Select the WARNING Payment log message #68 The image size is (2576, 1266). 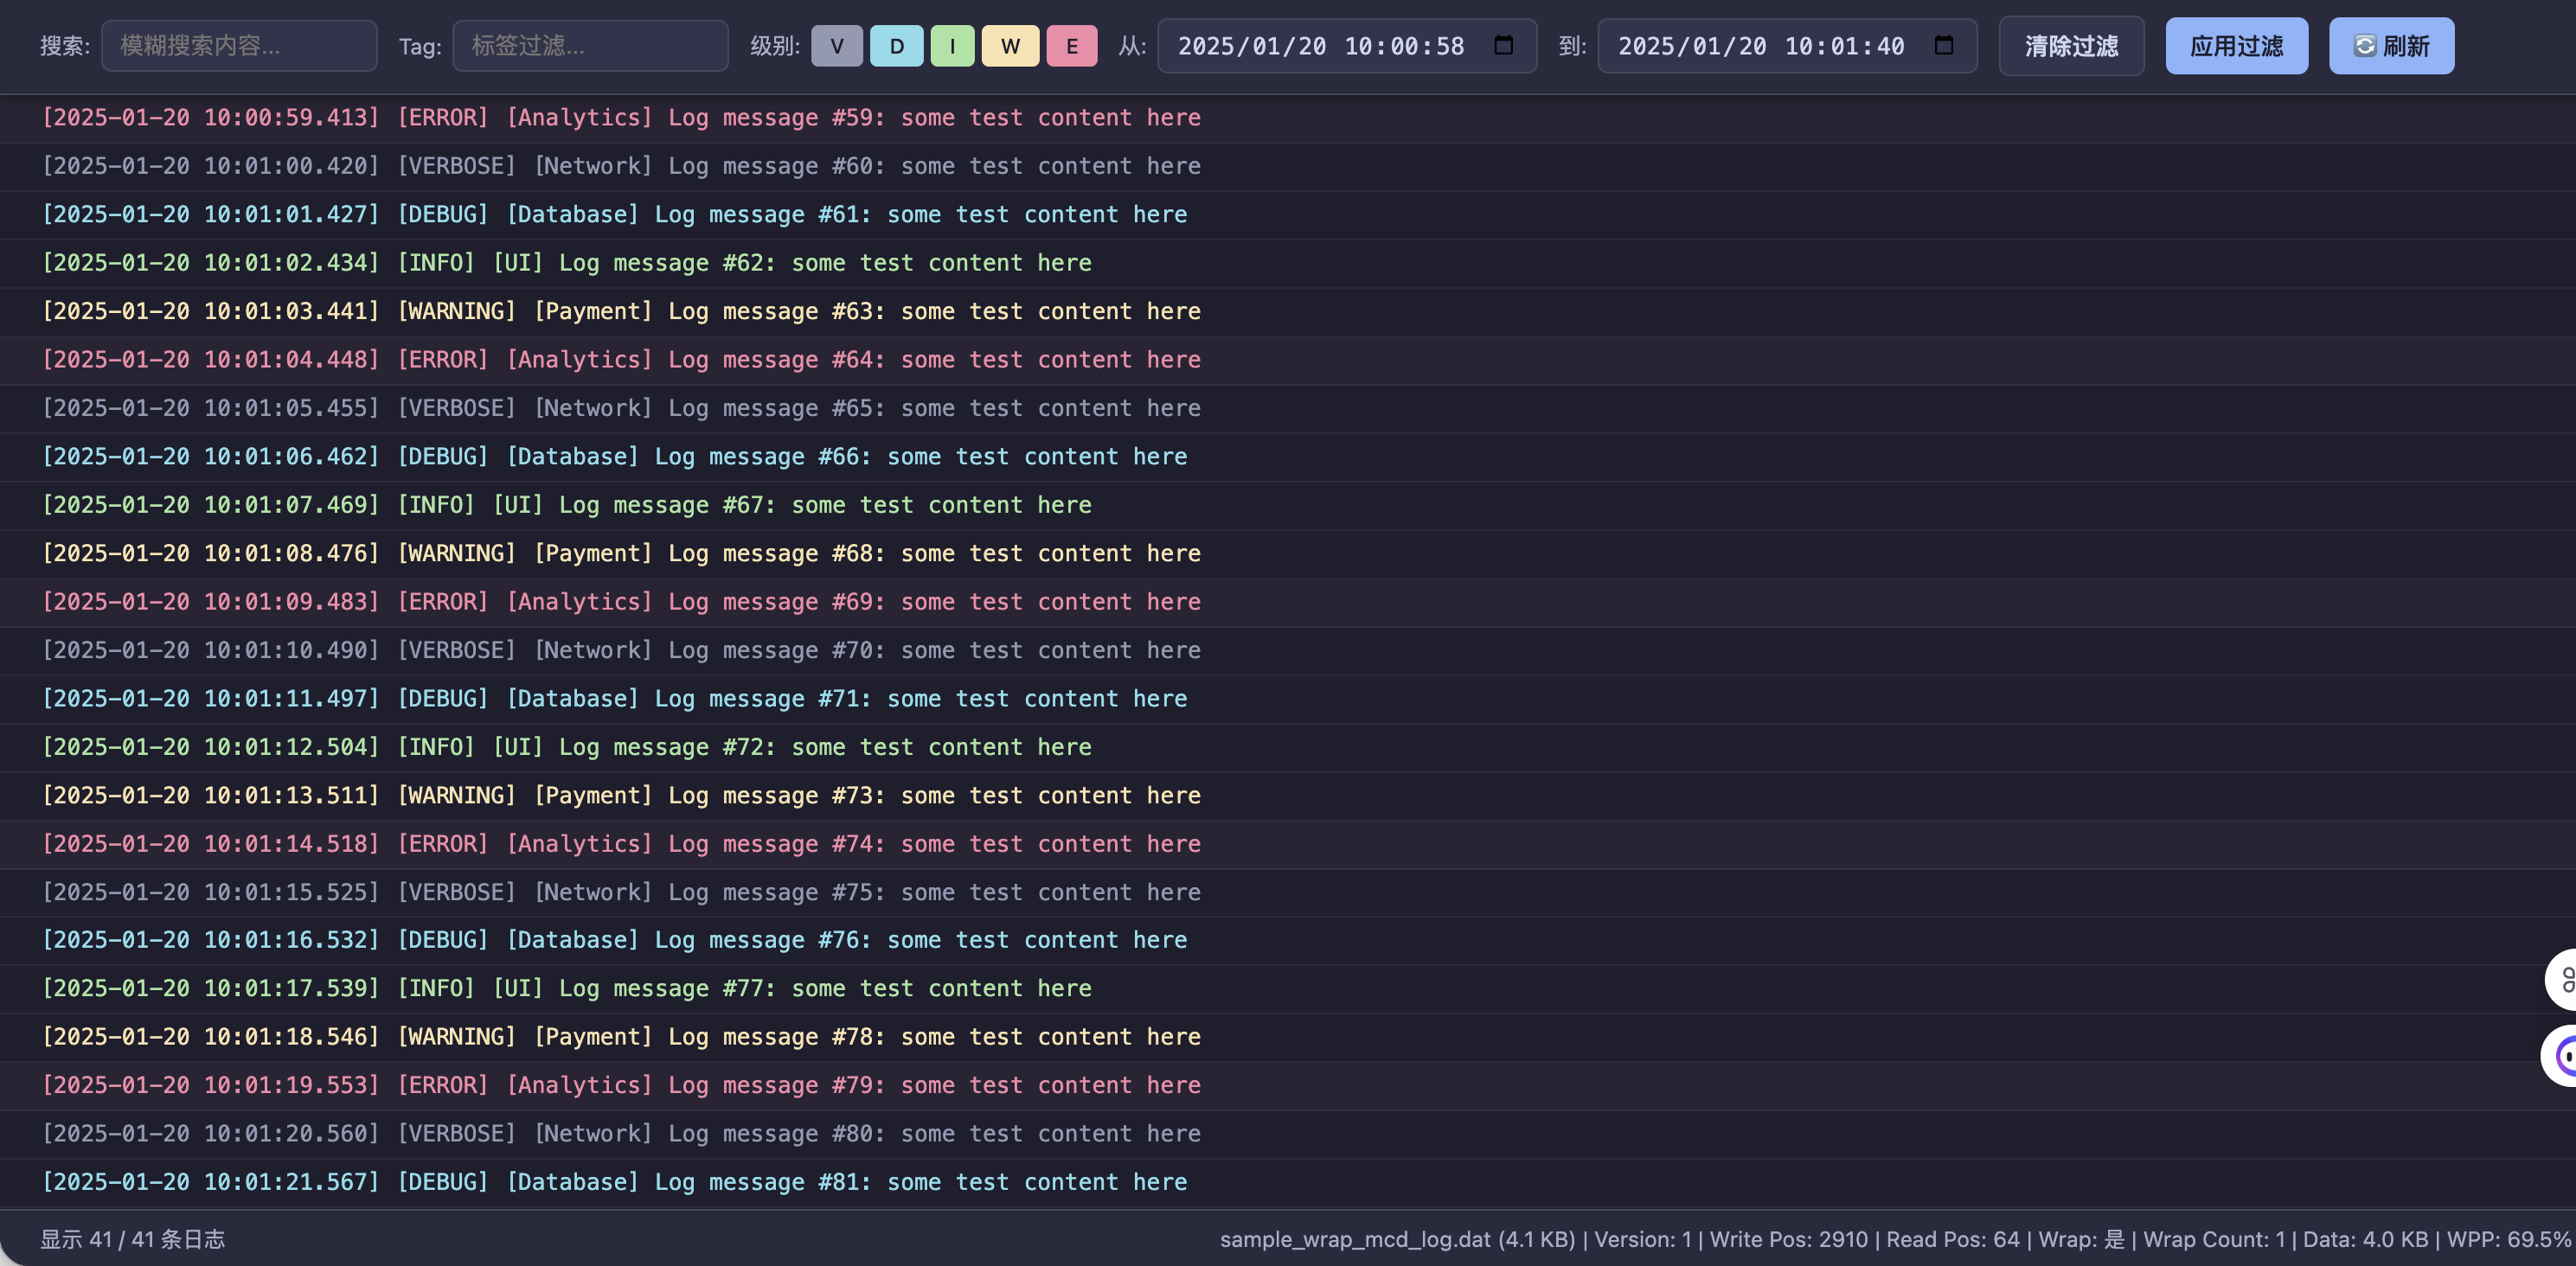coord(1288,554)
